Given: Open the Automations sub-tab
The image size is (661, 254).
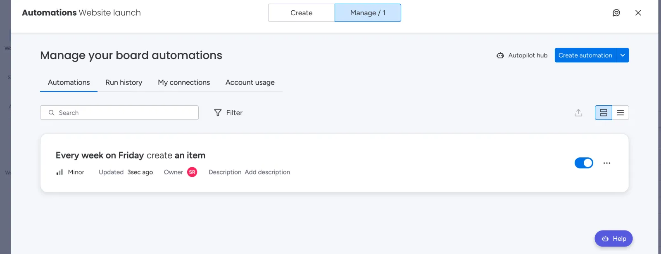Looking at the screenshot, I should click(x=69, y=83).
